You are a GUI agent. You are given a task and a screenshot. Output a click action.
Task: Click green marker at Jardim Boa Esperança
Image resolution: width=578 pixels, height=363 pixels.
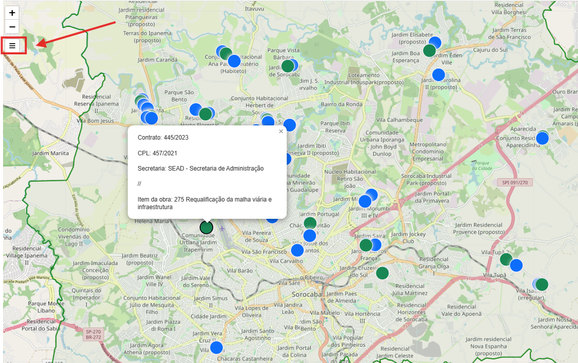click(429, 51)
